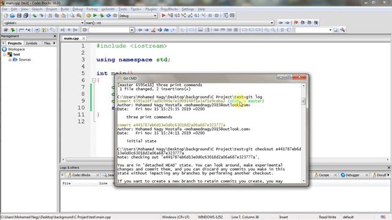Click the Clear bookmarks icon
Image resolution: width=392 pixels, height=220 pixels.
tap(316, 23)
